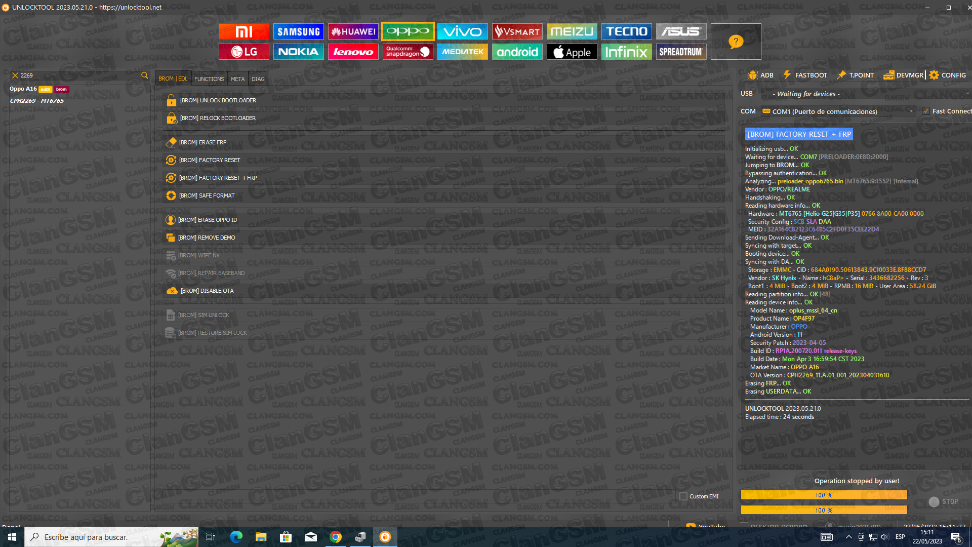Open the T.POINT tool

tap(856, 75)
